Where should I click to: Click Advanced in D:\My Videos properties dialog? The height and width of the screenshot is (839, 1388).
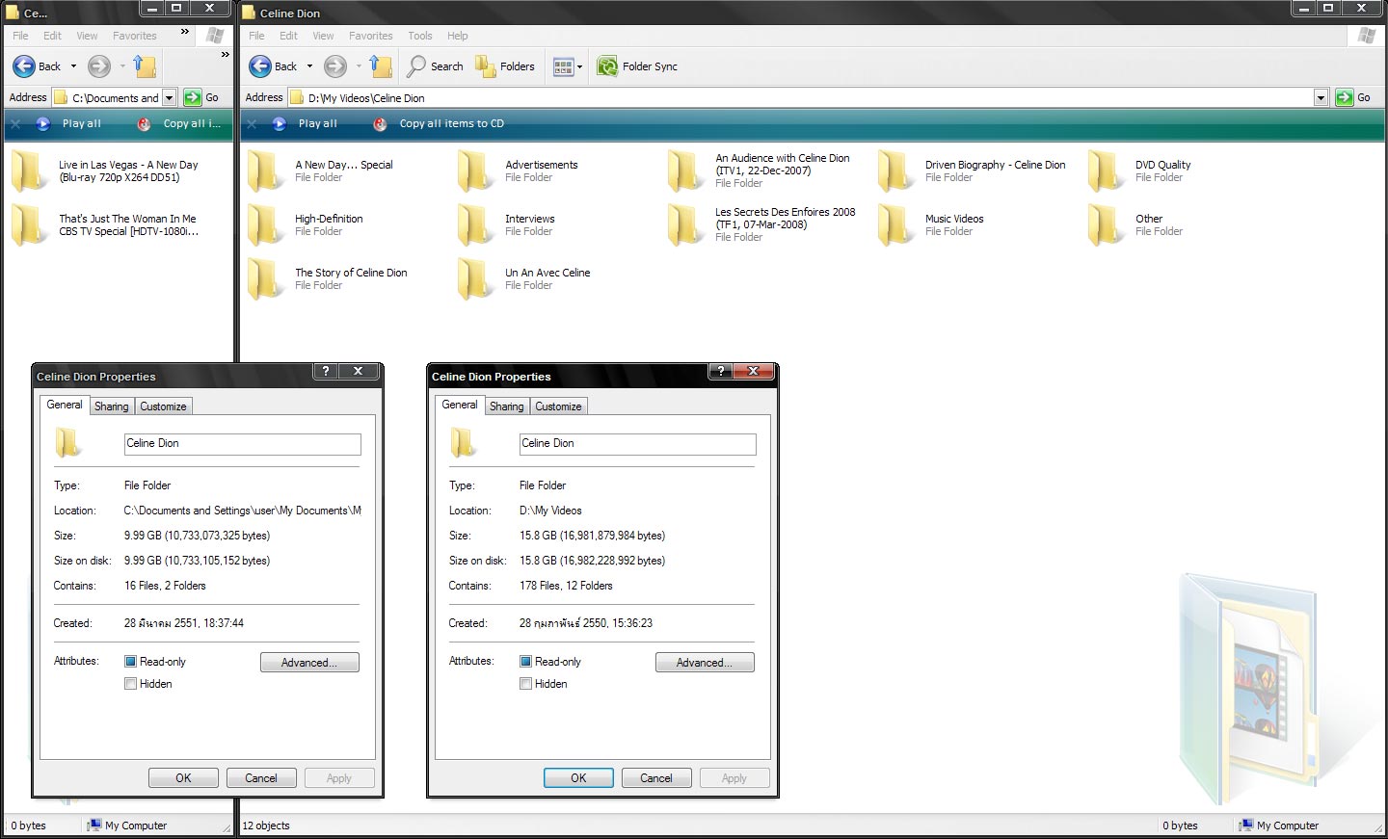[x=705, y=663]
